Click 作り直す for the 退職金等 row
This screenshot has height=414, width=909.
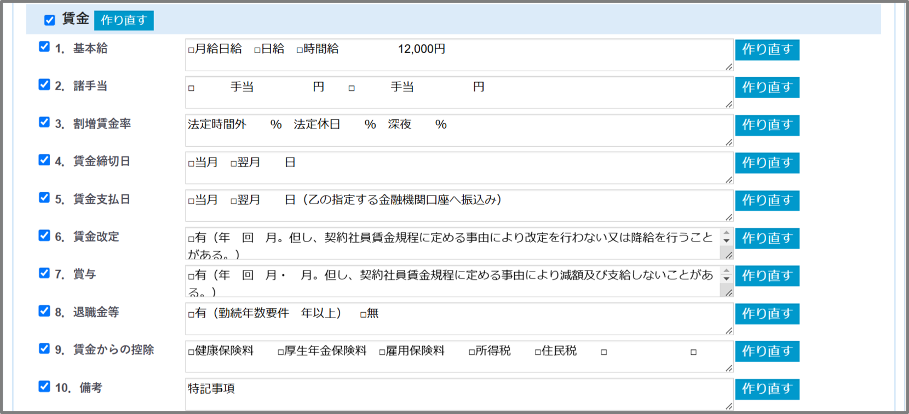(x=767, y=314)
